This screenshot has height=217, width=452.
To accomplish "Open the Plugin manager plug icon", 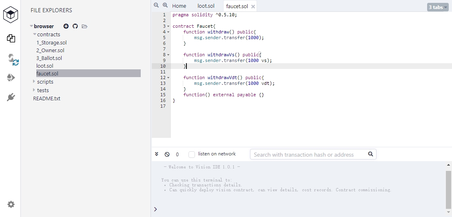I will (x=11, y=97).
